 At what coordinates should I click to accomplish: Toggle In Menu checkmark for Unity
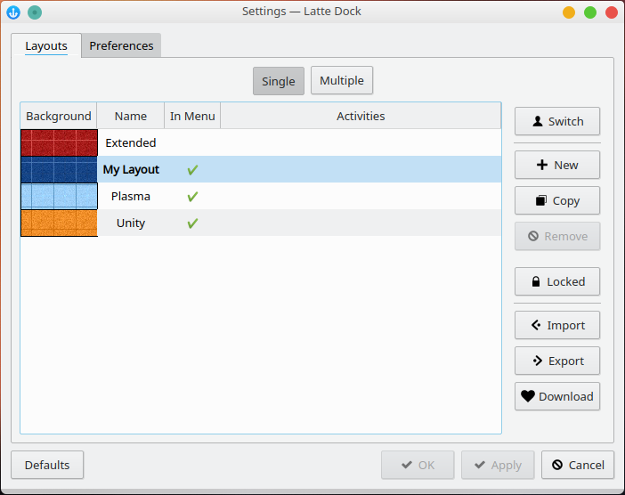click(192, 223)
